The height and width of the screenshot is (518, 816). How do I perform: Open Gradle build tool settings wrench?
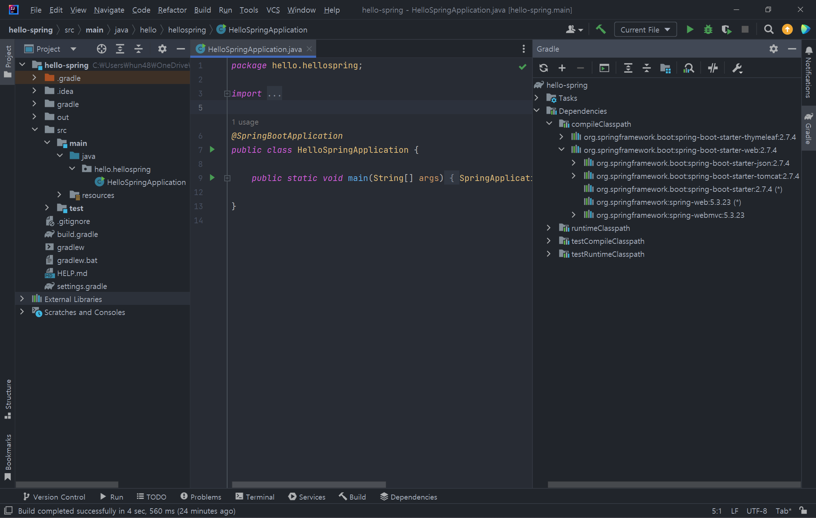[737, 68]
